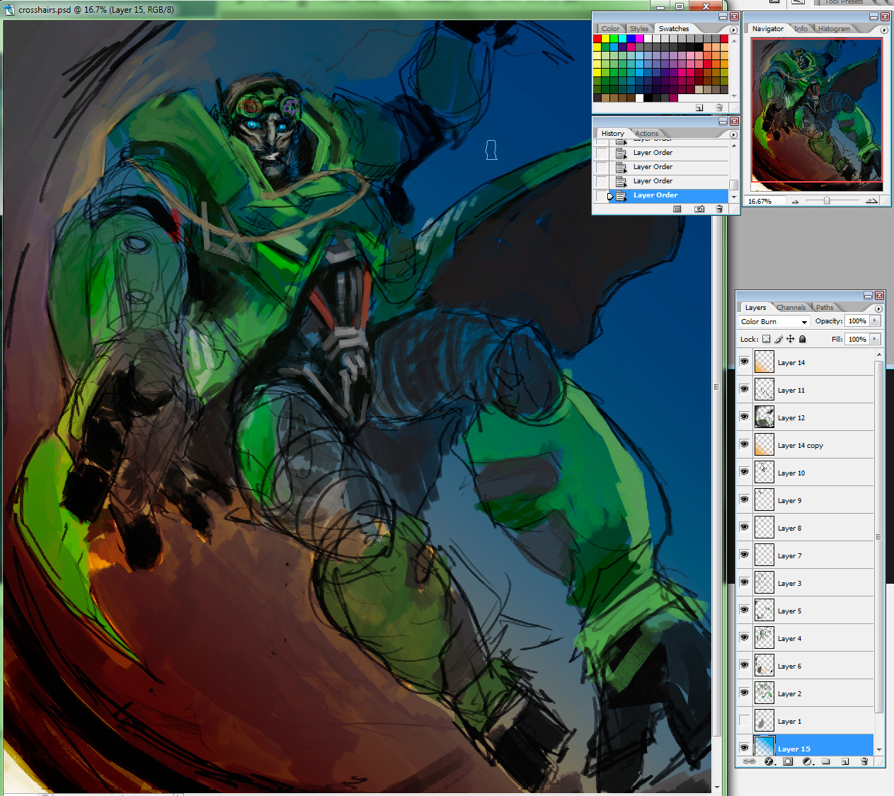Lock layer position with move icon
Viewport: 894px width, 796px height.
[791, 339]
